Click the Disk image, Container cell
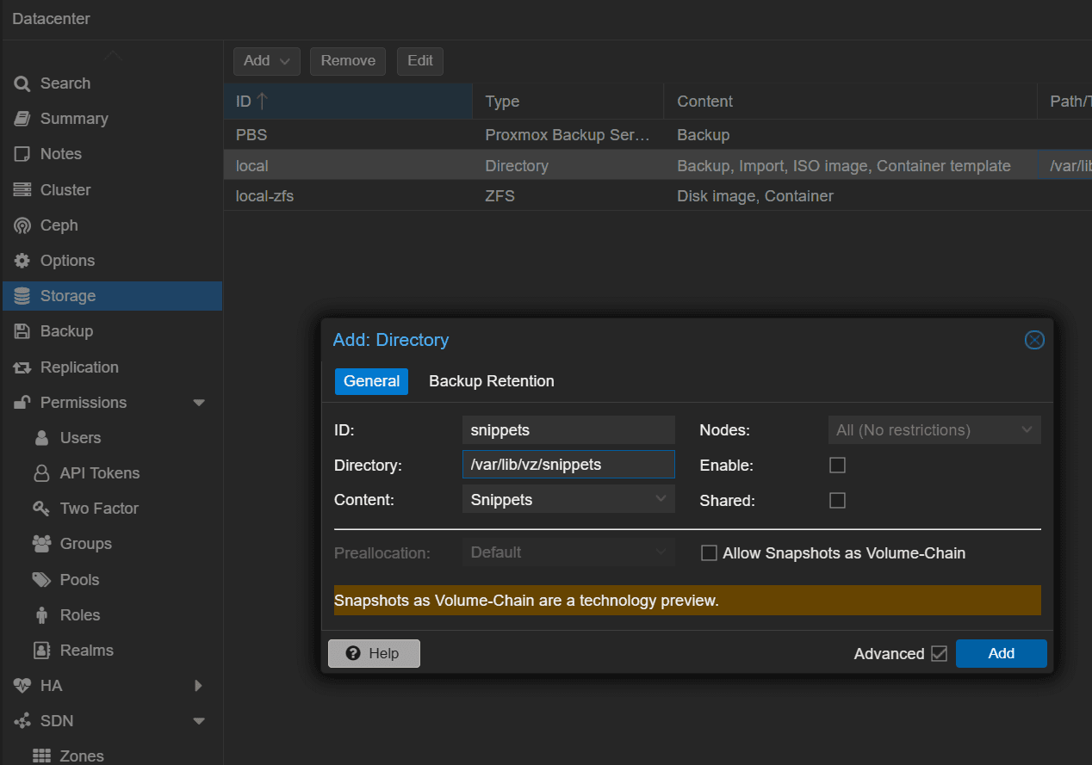The height and width of the screenshot is (765, 1092). 850,196
